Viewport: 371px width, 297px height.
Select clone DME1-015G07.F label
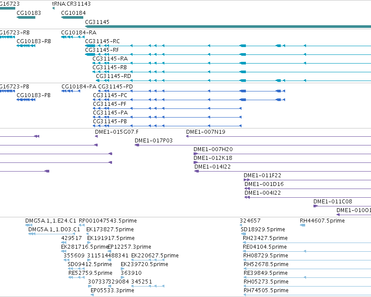click(x=117, y=132)
